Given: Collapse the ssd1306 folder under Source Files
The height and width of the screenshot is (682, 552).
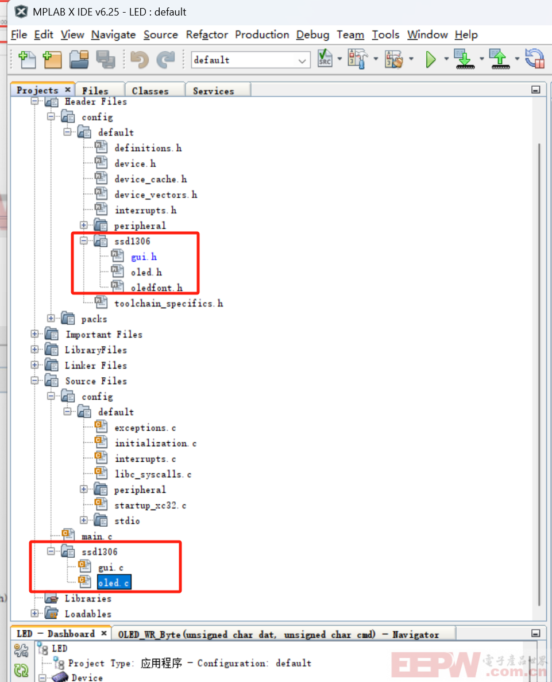Looking at the screenshot, I should [51, 551].
